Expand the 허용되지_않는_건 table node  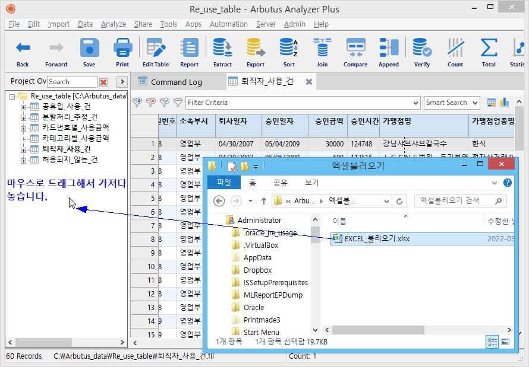click(23, 161)
